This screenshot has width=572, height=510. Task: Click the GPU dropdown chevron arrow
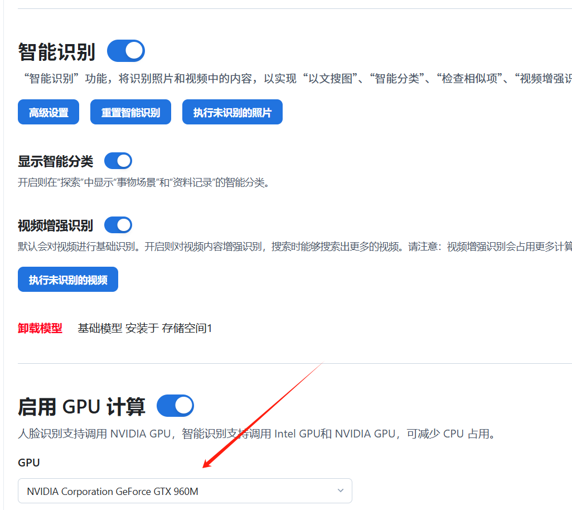pyautogui.click(x=340, y=490)
